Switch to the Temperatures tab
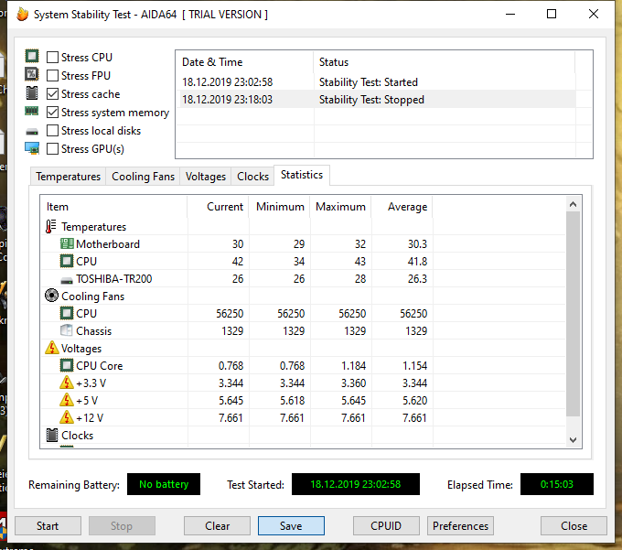This screenshot has width=622, height=550. 69,177
